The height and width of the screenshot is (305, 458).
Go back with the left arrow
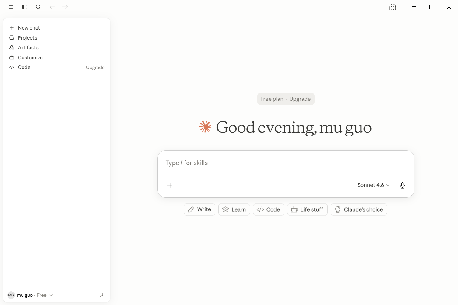(52, 7)
